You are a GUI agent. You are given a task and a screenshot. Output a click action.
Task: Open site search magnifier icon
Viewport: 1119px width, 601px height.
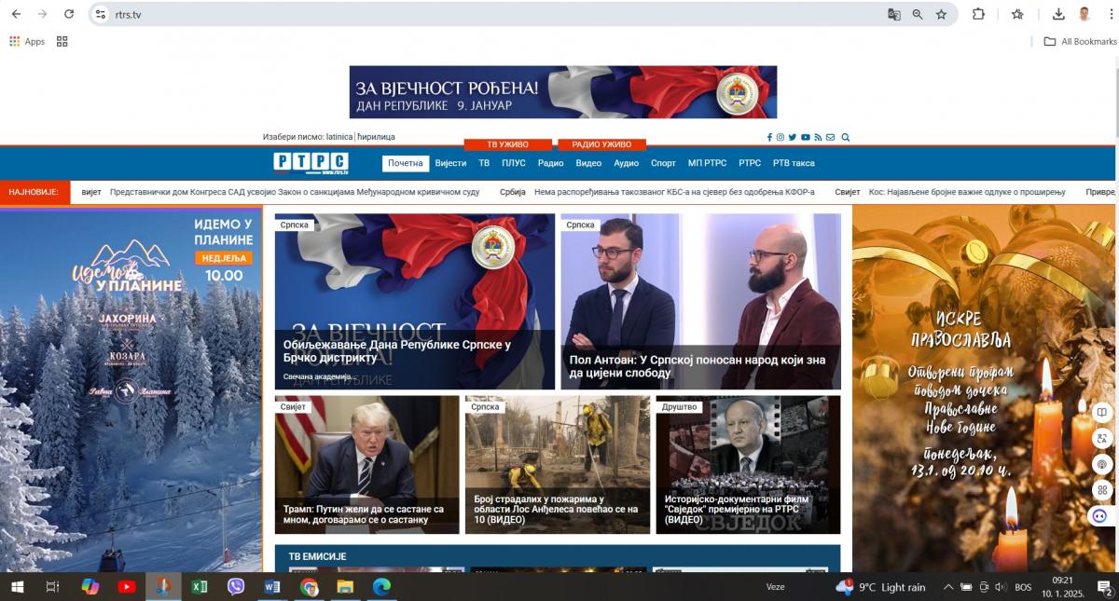846,137
